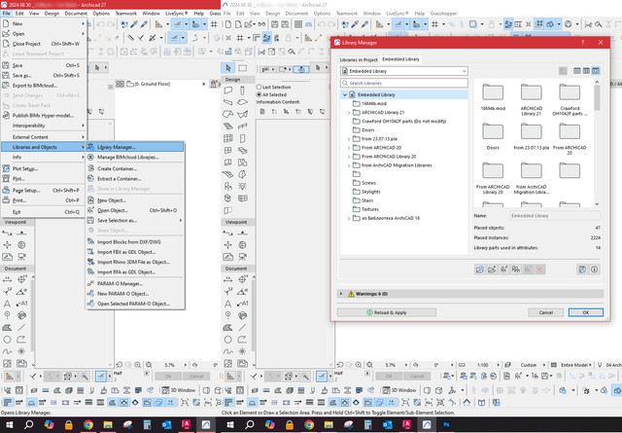Open Photoshop from the taskbar
Viewport: 622px width, 433px height.
[x=446, y=424]
